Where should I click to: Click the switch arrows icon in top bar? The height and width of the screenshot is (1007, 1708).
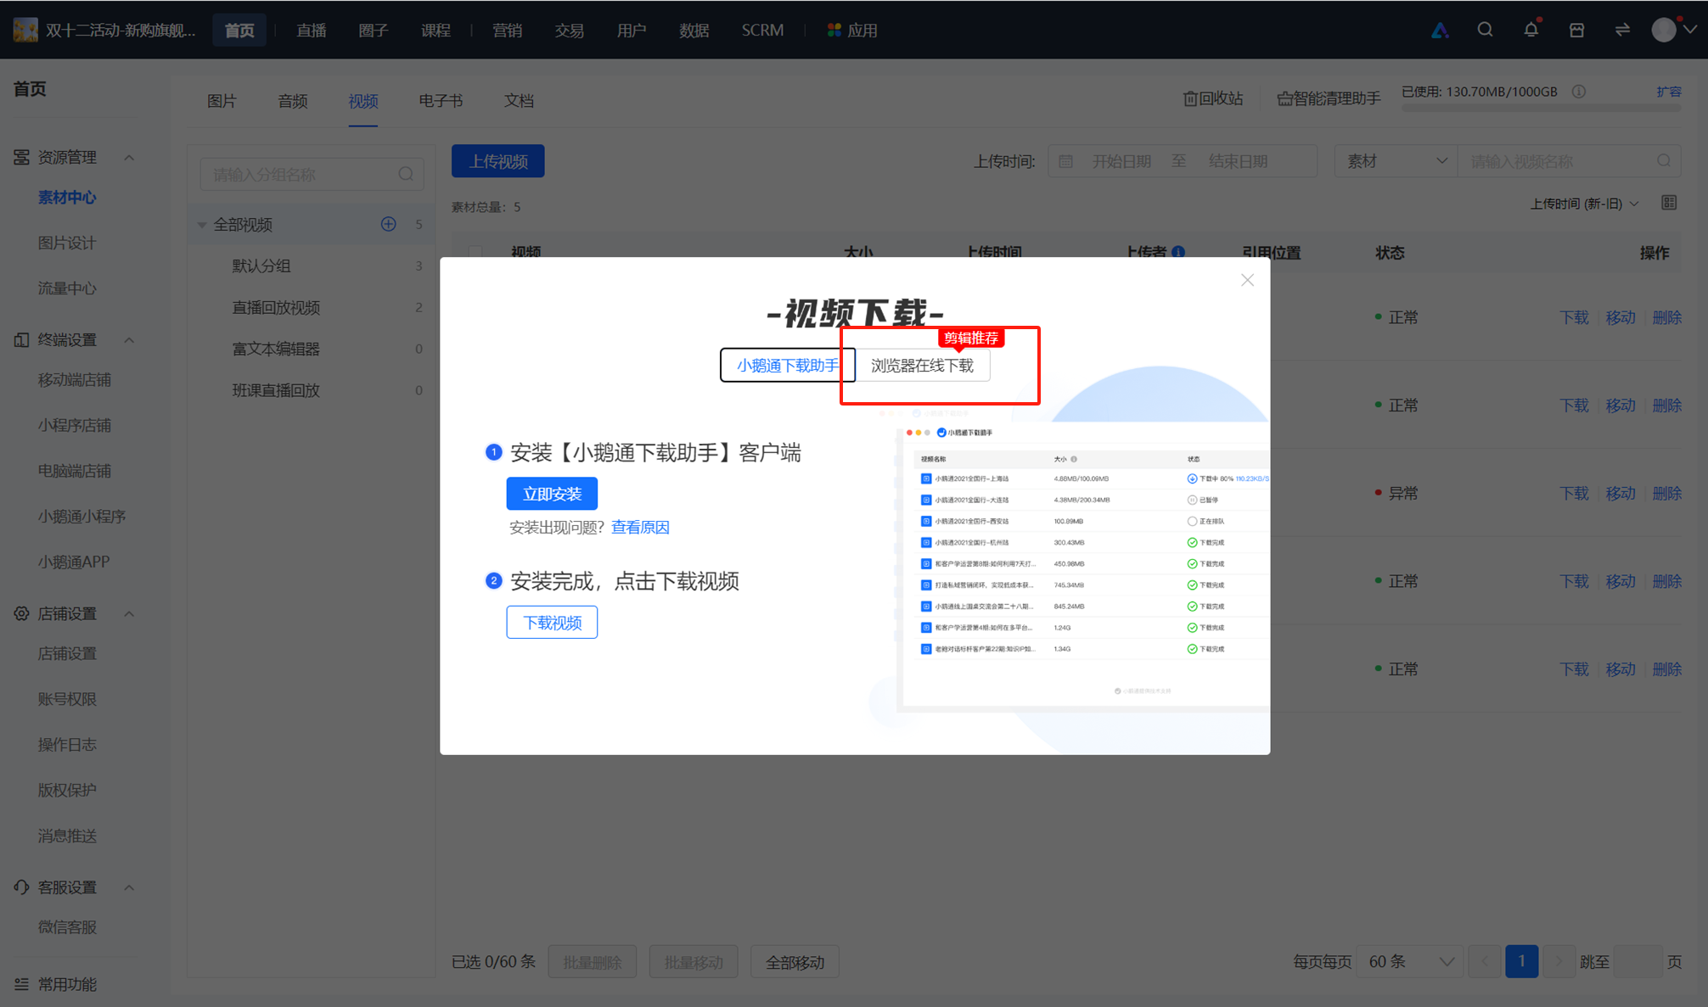coord(1622,30)
